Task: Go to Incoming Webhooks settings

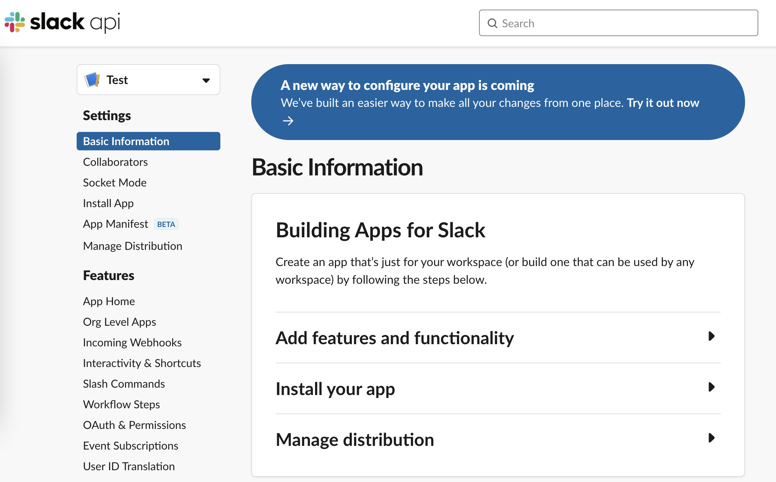Action: point(132,342)
